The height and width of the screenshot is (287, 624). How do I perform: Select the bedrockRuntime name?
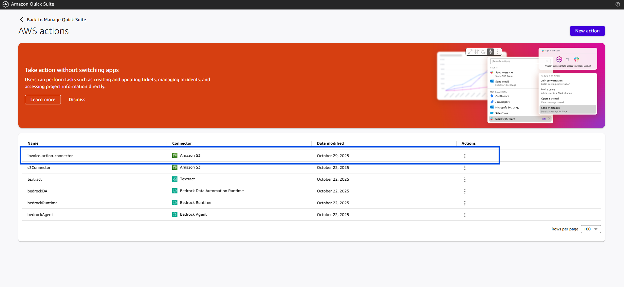43,203
